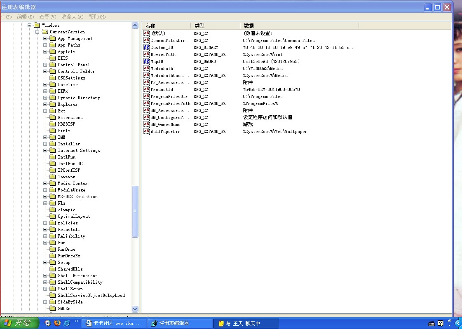Select the SharedDlls registry key
This screenshot has width=462, height=329.
[x=70, y=269]
